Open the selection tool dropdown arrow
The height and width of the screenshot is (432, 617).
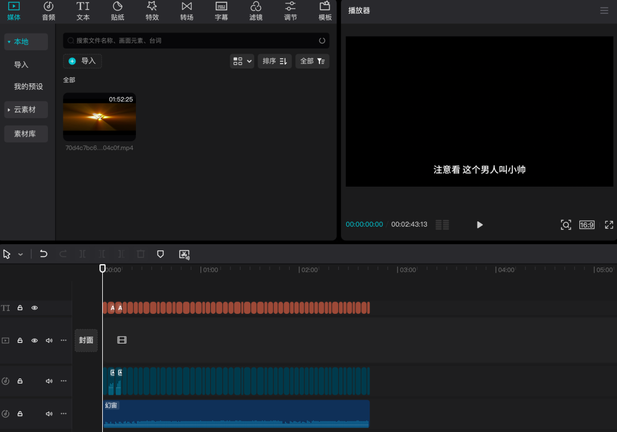[x=21, y=255]
